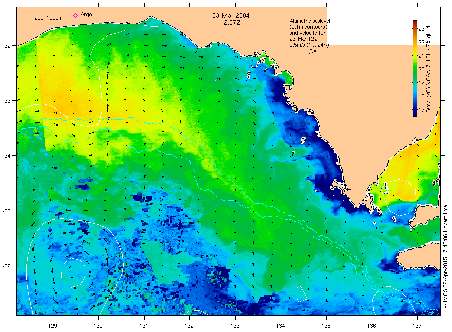Click the 12:57Z time label
The width and height of the screenshot is (452, 332).
[x=231, y=23]
